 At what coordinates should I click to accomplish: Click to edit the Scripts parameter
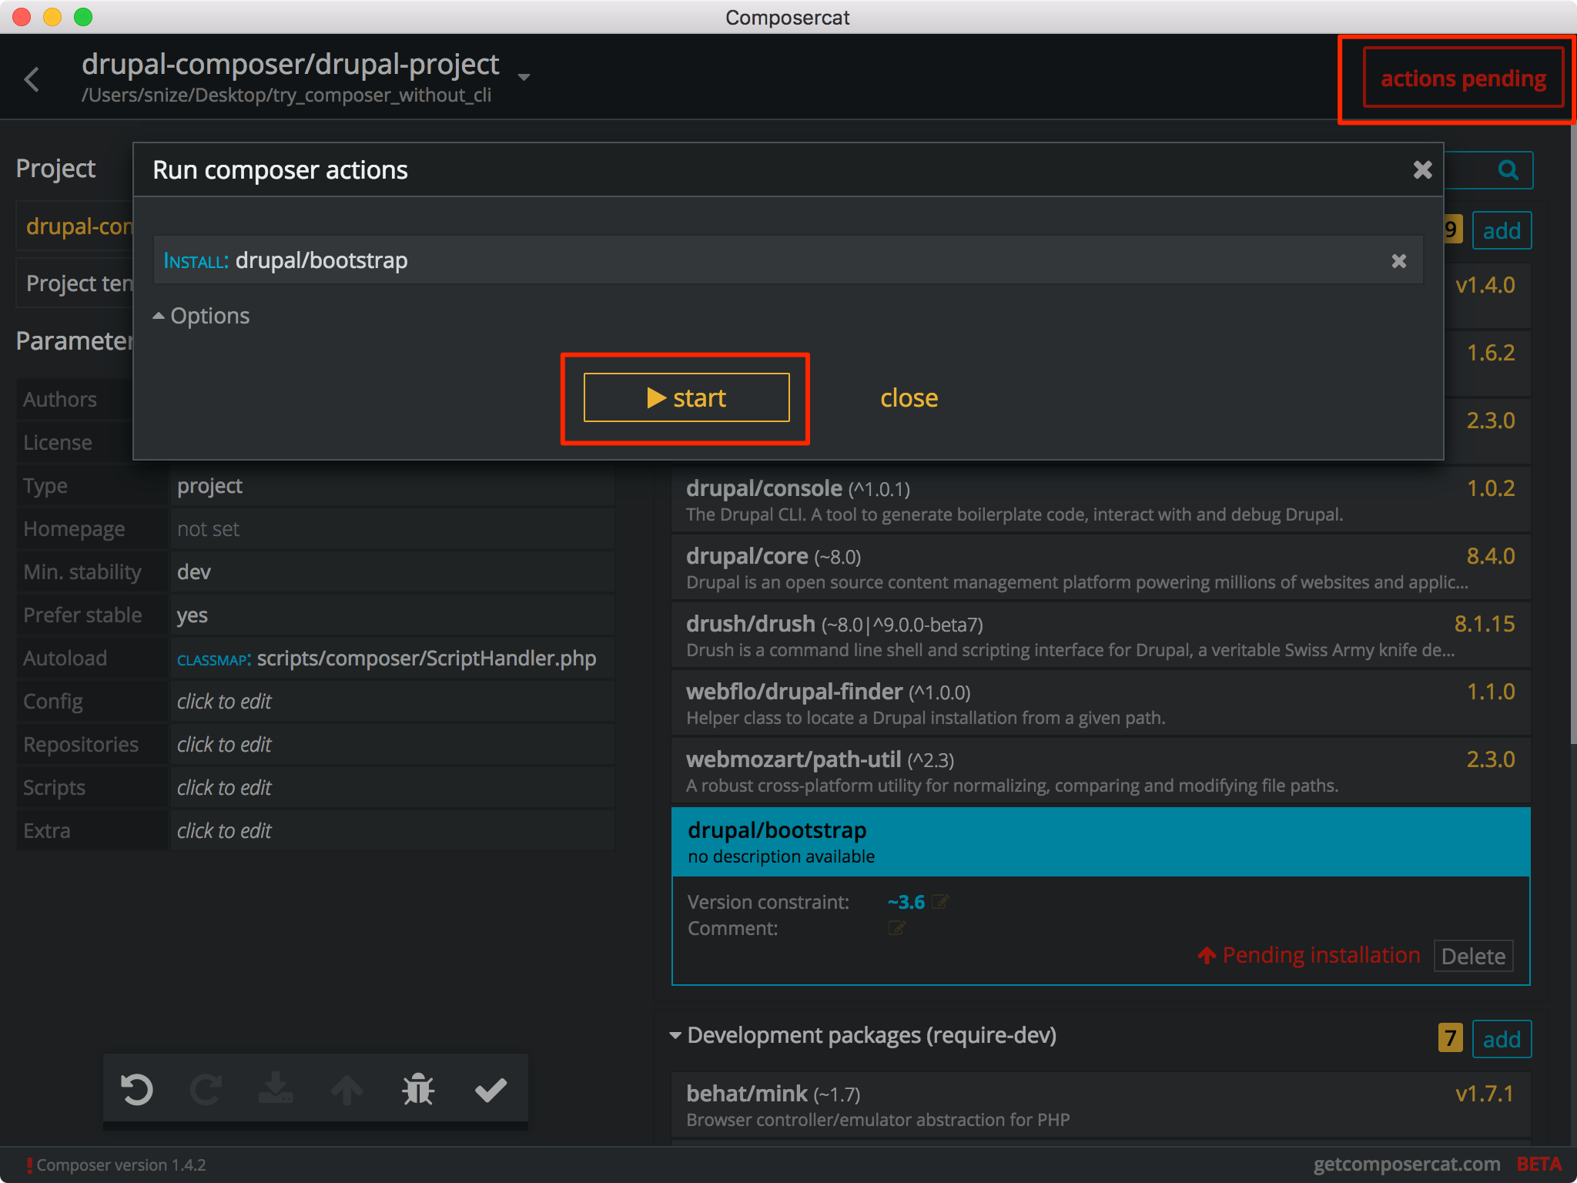[x=392, y=788]
